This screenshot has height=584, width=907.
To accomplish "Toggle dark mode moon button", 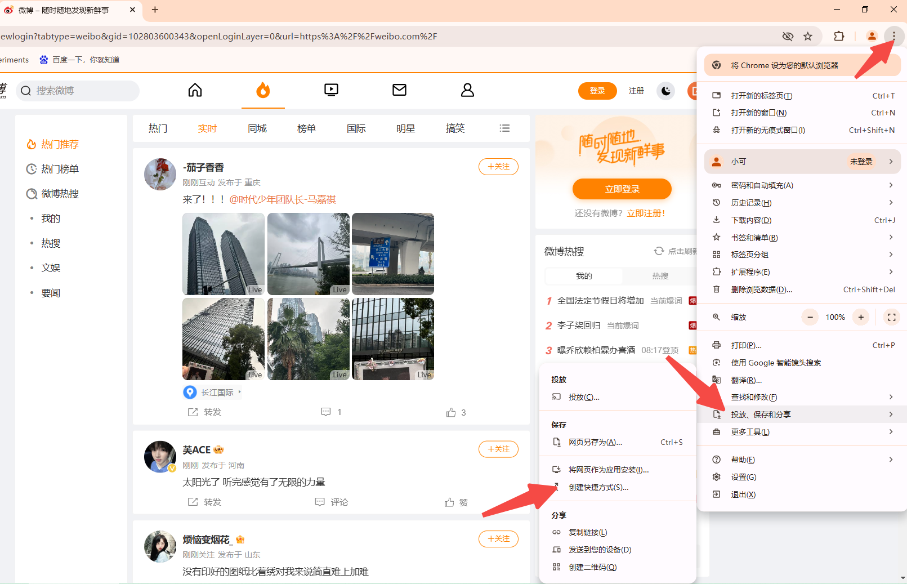I will click(666, 91).
